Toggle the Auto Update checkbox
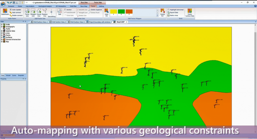 click(11, 10)
